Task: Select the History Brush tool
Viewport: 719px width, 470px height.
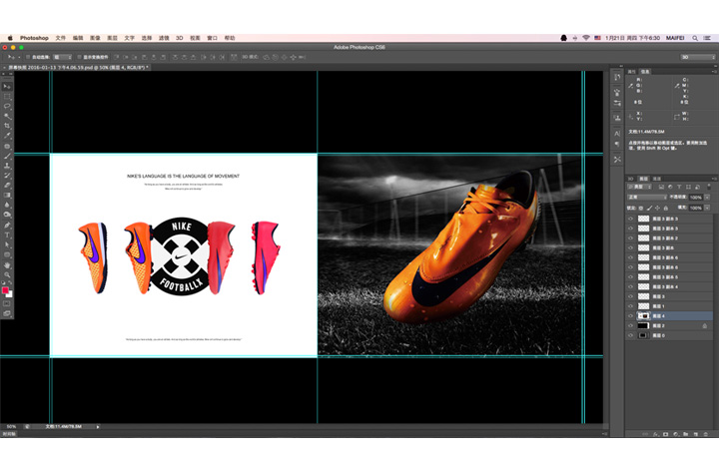Action: [7, 176]
